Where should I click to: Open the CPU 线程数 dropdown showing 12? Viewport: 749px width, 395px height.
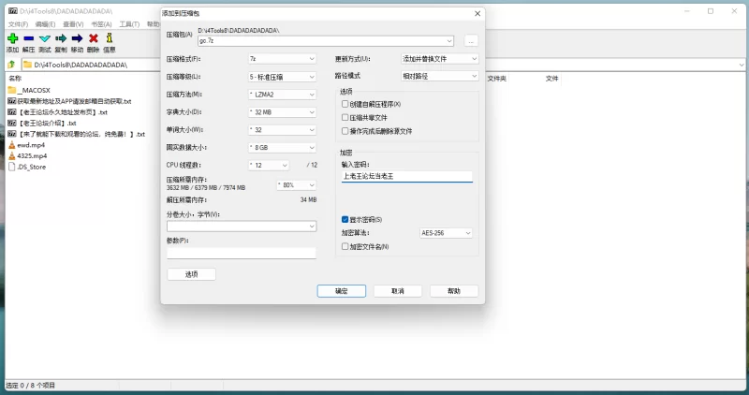pos(269,165)
